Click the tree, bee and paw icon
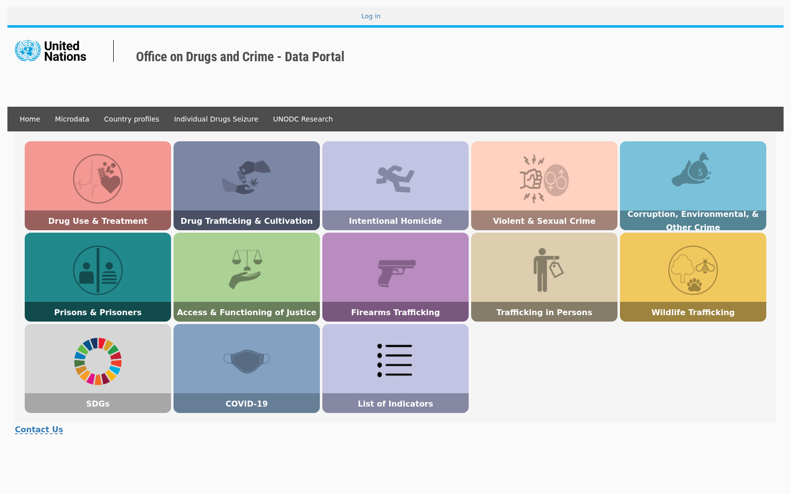Viewport: 791px width, 494px height. [693, 270]
